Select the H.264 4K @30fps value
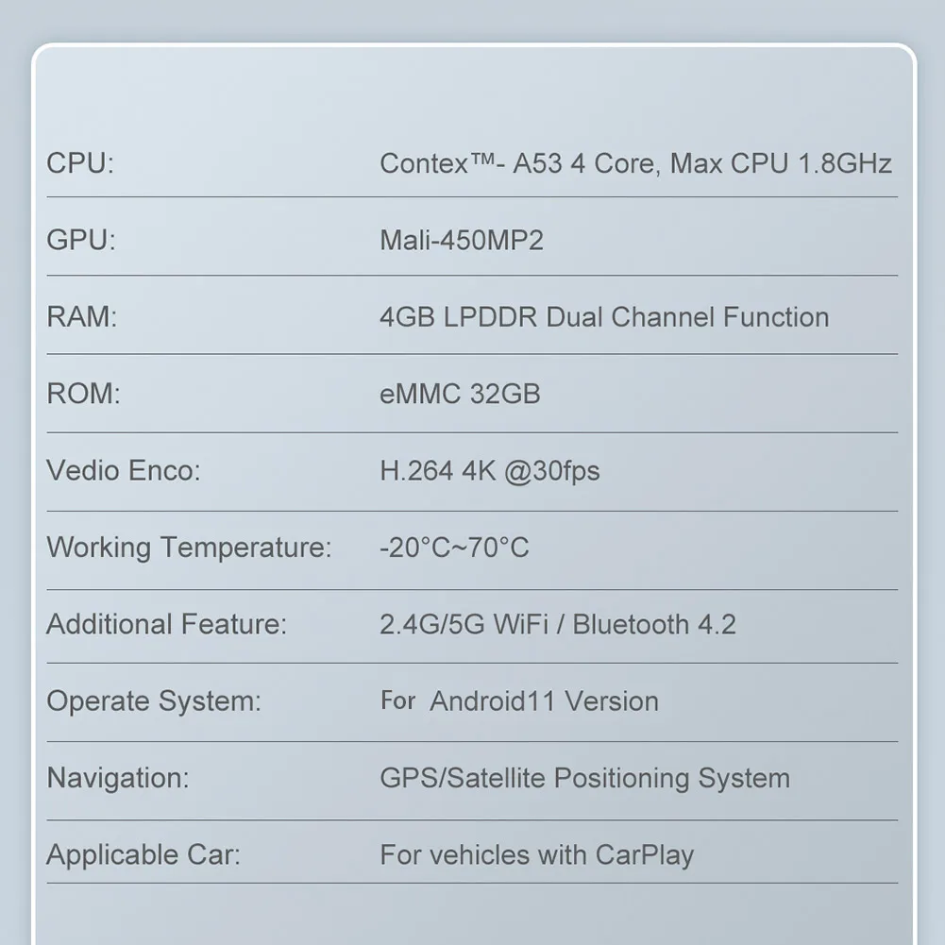Screen dimensions: 945x945 489,470
